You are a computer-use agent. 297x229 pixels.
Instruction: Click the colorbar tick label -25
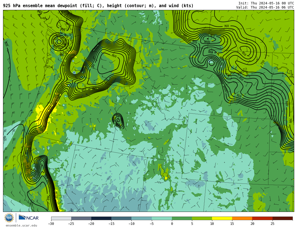click(x=71, y=224)
